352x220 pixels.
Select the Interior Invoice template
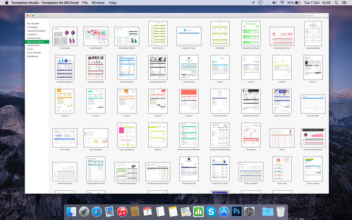point(189,67)
